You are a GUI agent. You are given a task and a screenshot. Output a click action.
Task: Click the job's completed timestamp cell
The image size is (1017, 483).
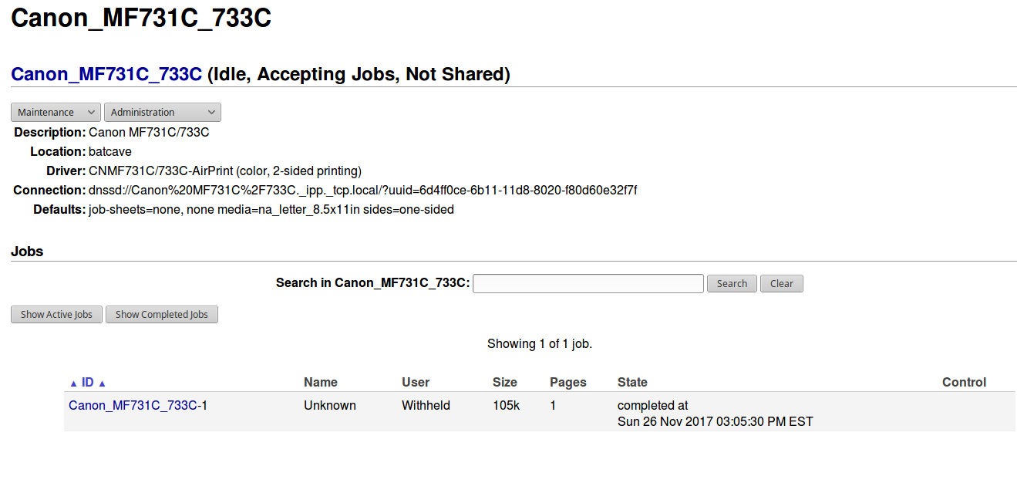715,414
